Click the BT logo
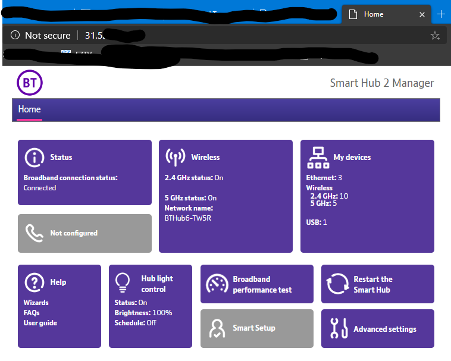This screenshot has width=451, height=361. click(x=30, y=83)
